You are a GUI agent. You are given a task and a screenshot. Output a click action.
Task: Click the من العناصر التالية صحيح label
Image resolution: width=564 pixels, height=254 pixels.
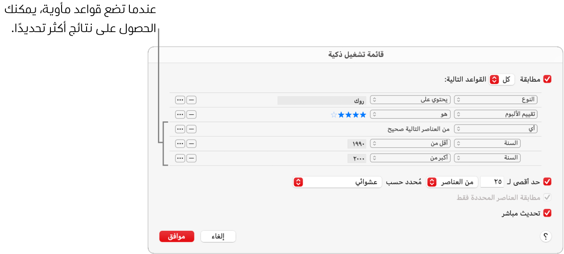click(419, 129)
